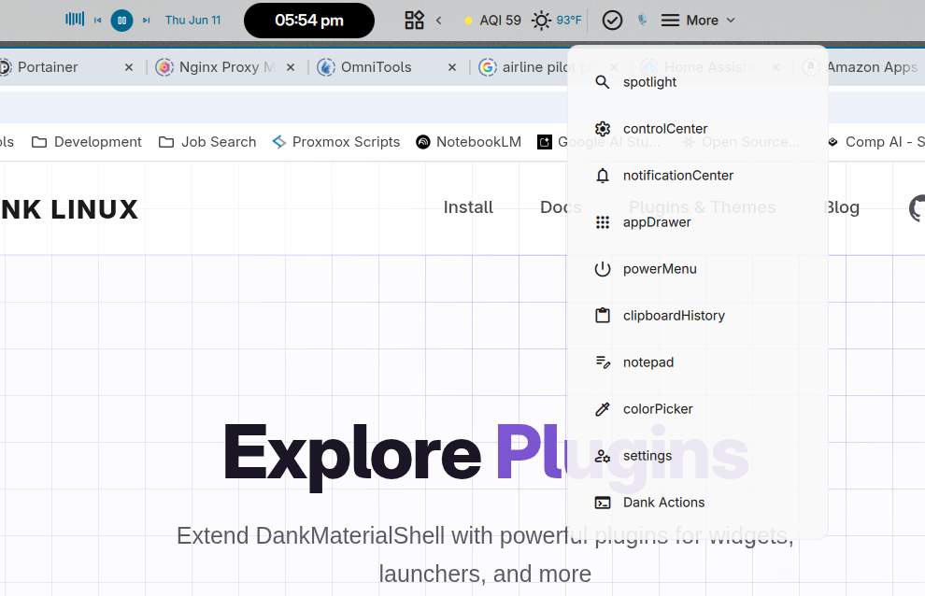The width and height of the screenshot is (925, 596).
Task: Open the sun weather icon in bar
Action: 541,21
